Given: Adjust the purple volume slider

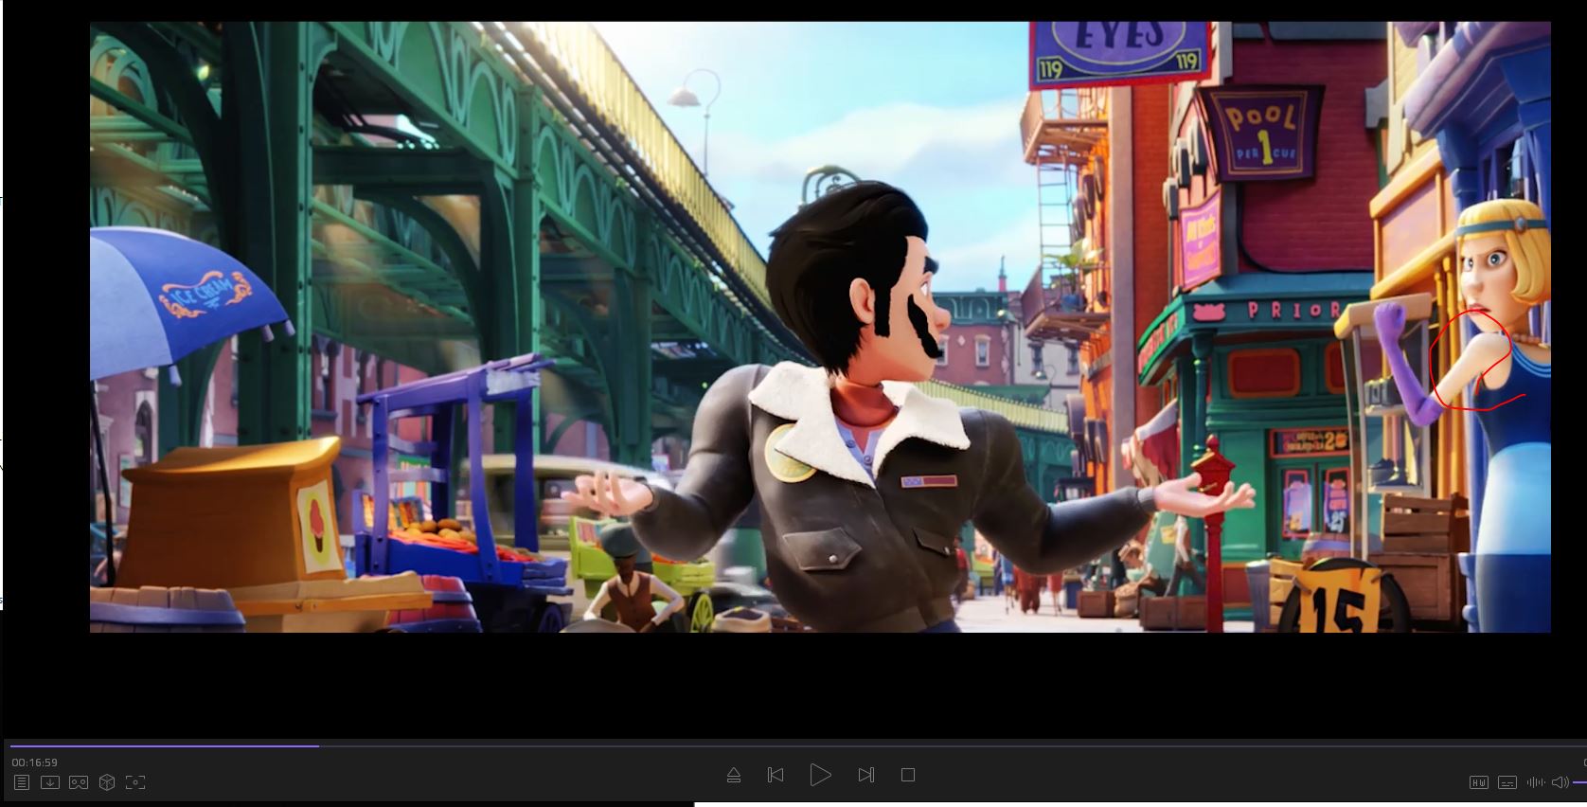Looking at the screenshot, I should point(1578,782).
